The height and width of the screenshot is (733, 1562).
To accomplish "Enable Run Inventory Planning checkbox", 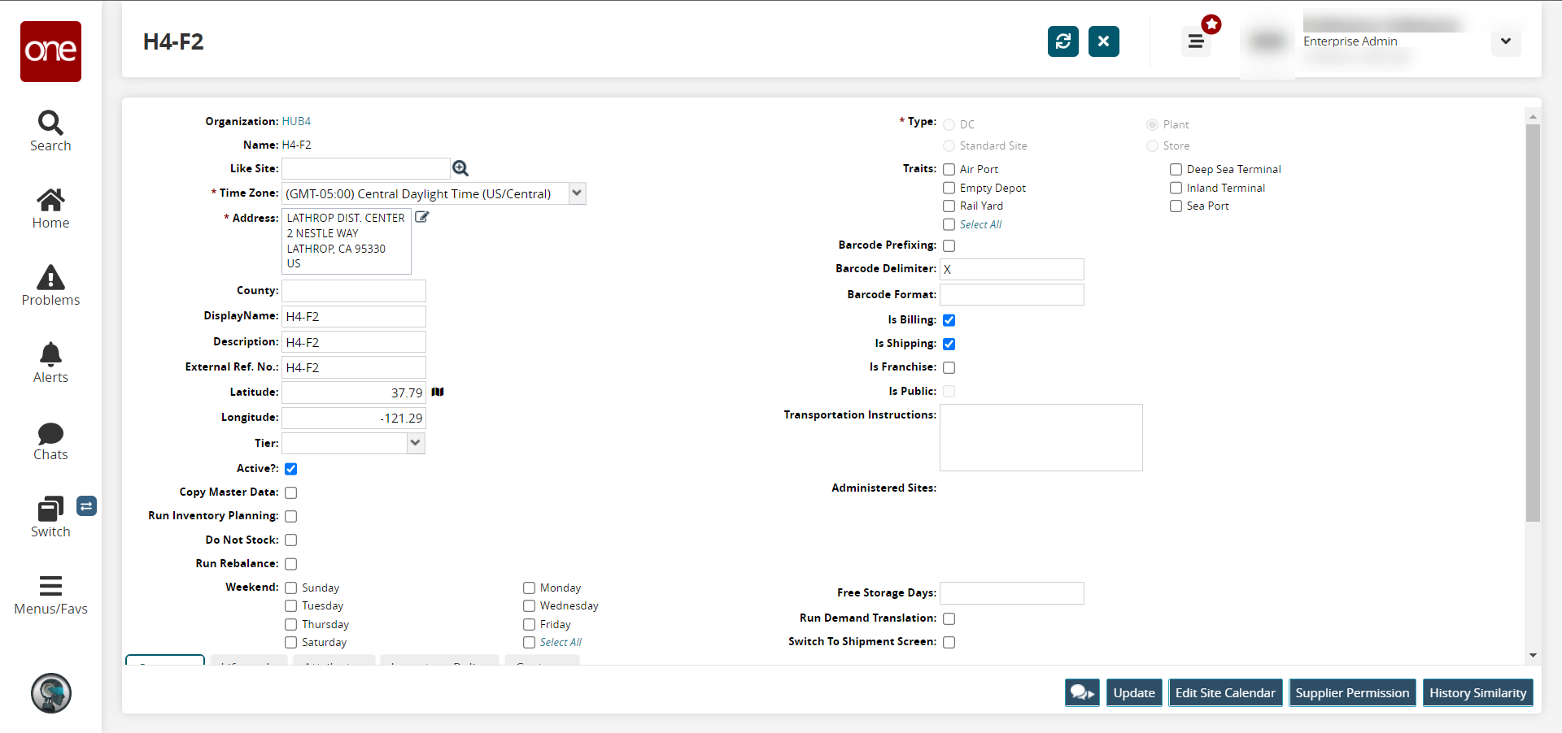I will click(291, 516).
